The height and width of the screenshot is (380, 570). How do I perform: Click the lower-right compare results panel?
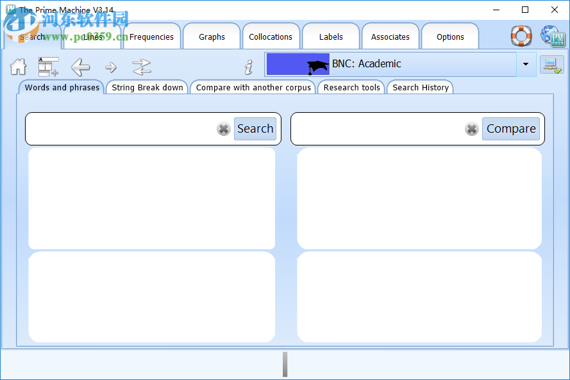419,297
